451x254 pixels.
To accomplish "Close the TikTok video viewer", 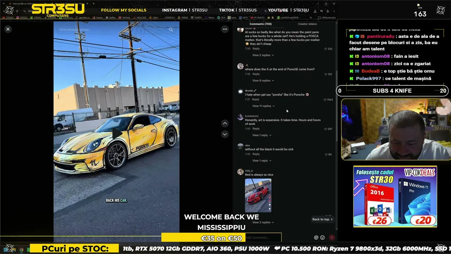I will (8, 29).
